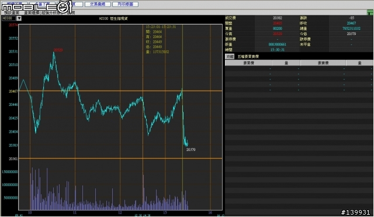This screenshot has width=374, height=217.
Task: Select the traded price value 20382
Action: (278, 18)
